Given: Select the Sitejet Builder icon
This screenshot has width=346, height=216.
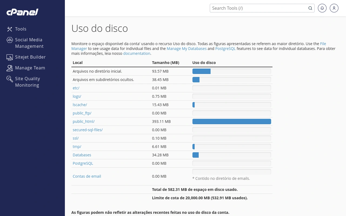Looking at the screenshot, I should pyautogui.click(x=10, y=57).
